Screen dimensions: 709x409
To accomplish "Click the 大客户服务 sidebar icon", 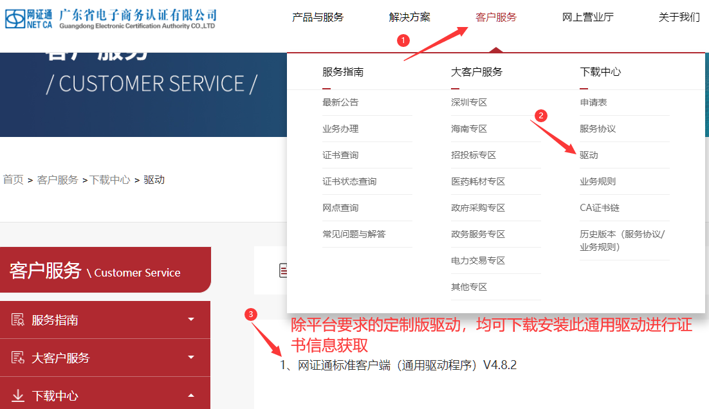I will click(18, 358).
